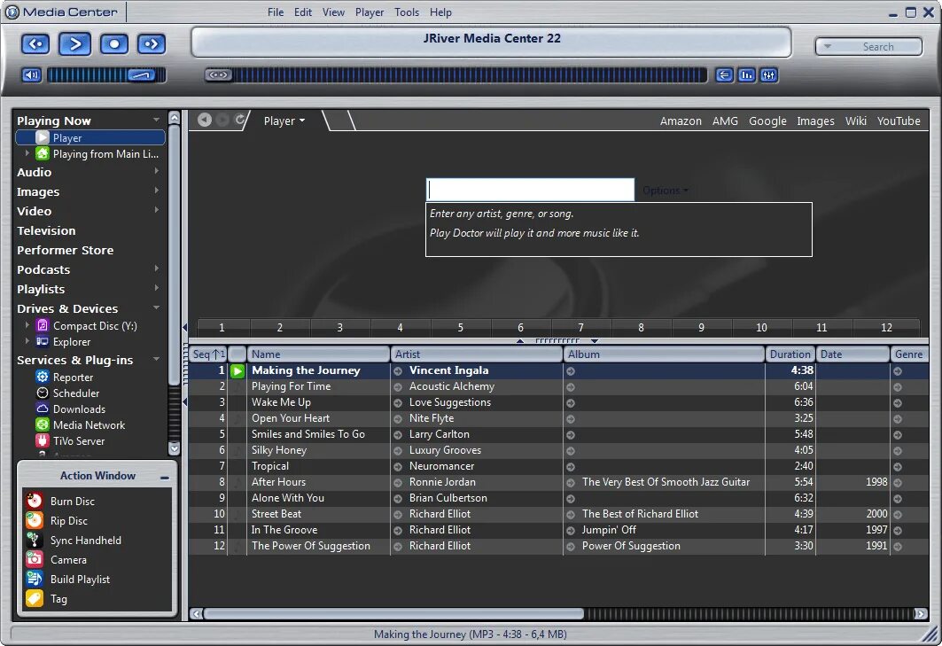Expand the Audio section
The image size is (942, 646).
(156, 171)
